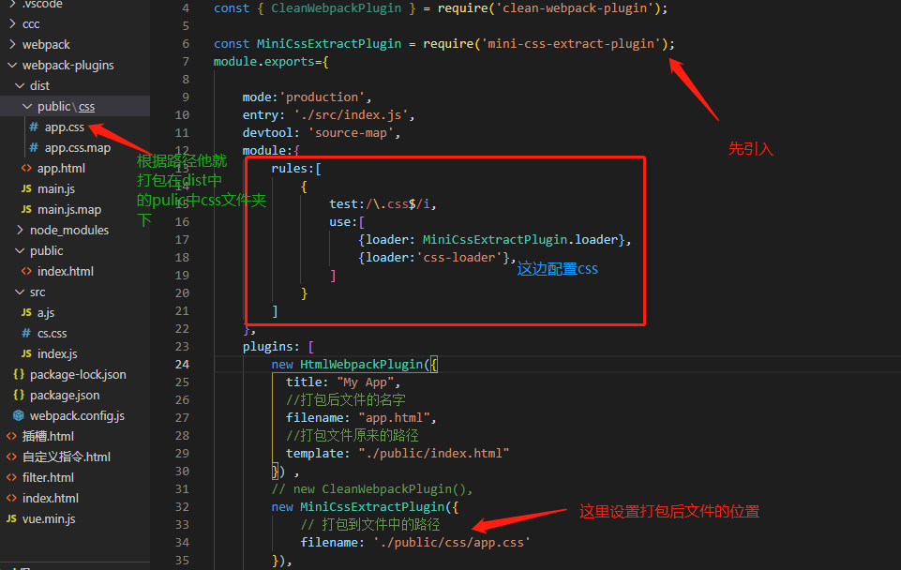Open main.js file
Viewport: 901px width, 570px height.
[x=56, y=189]
